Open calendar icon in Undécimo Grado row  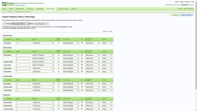(x=82, y=109)
